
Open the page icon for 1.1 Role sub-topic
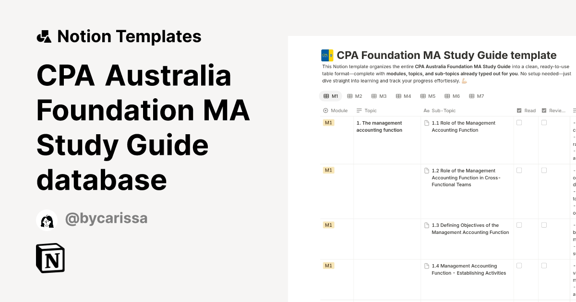point(427,123)
